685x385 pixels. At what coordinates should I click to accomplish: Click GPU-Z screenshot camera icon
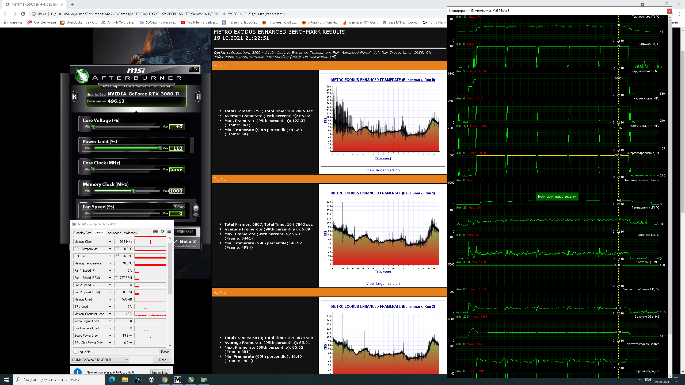coord(155,232)
